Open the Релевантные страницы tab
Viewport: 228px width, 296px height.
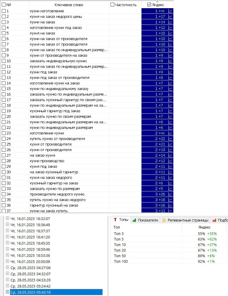pos(185,220)
